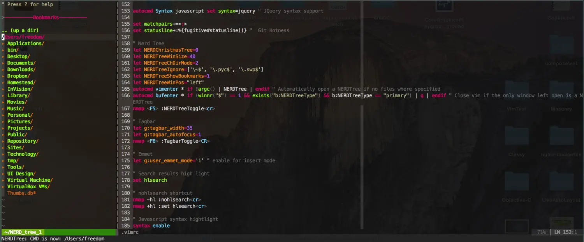Screen dimensions: 584x242
Task: Go up a directory via '.. (up a dir)'
Action: tap(20, 30)
